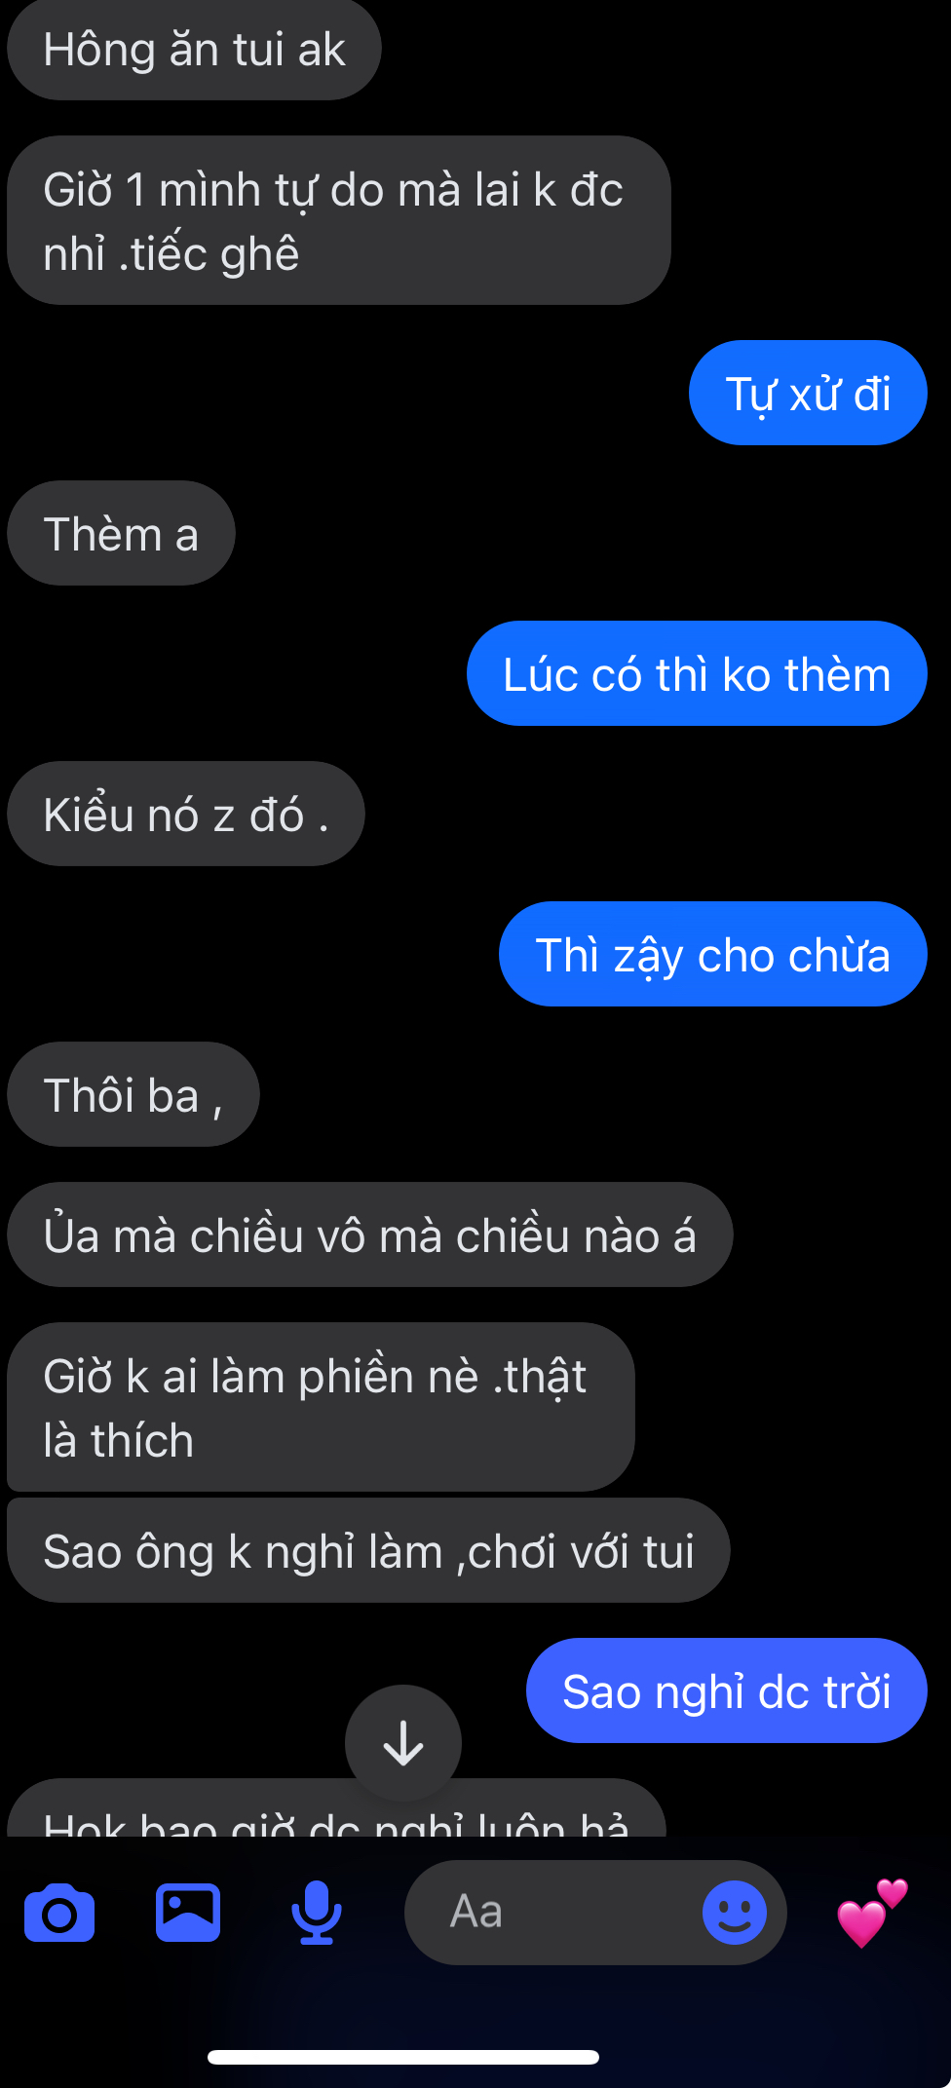Open the photo gallery picker icon

tap(188, 1913)
